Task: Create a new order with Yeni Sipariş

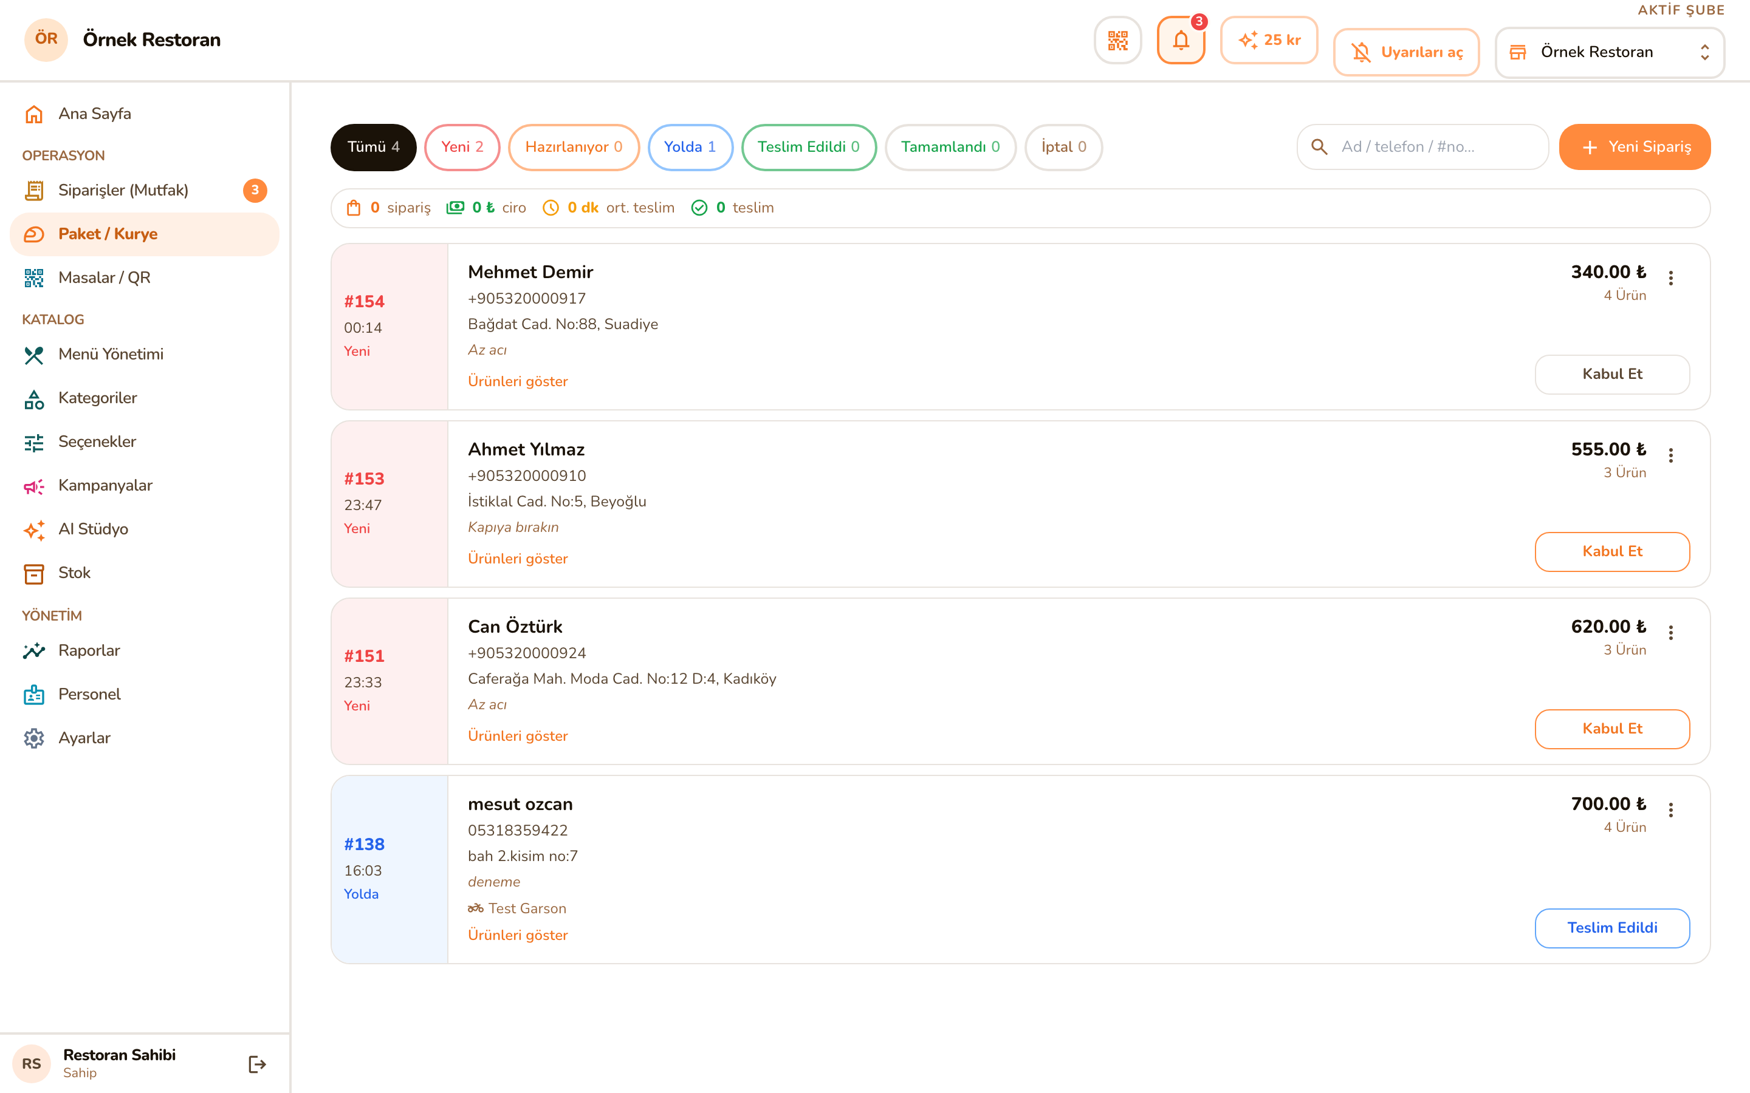Action: 1635,147
